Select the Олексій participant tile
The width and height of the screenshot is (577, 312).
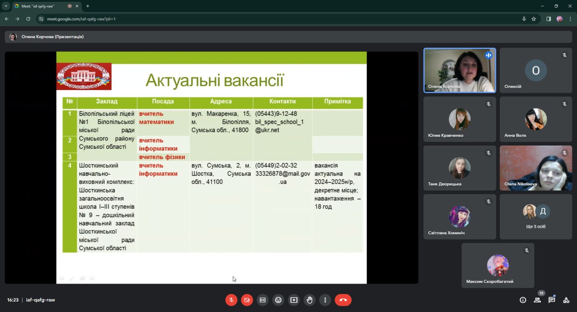tap(536, 70)
